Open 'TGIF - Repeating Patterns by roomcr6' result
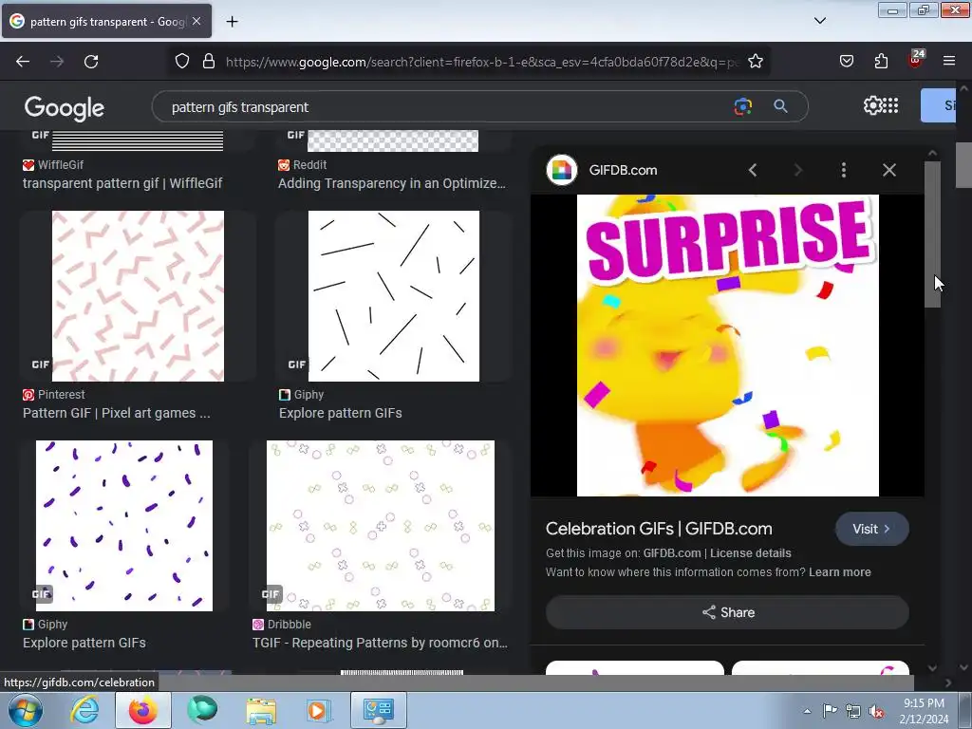The image size is (972, 729). (380, 643)
